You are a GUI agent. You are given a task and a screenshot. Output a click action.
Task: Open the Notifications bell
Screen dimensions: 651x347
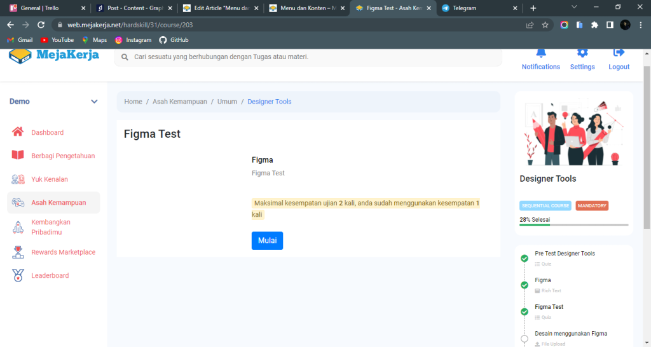[x=540, y=53]
